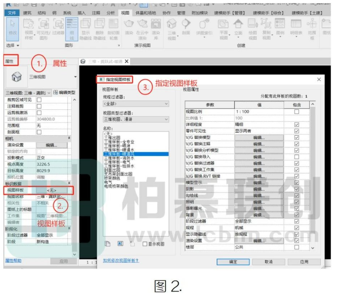Click the 三维视图 house icon in ribbon
338x298 pixels.
tap(172, 29)
